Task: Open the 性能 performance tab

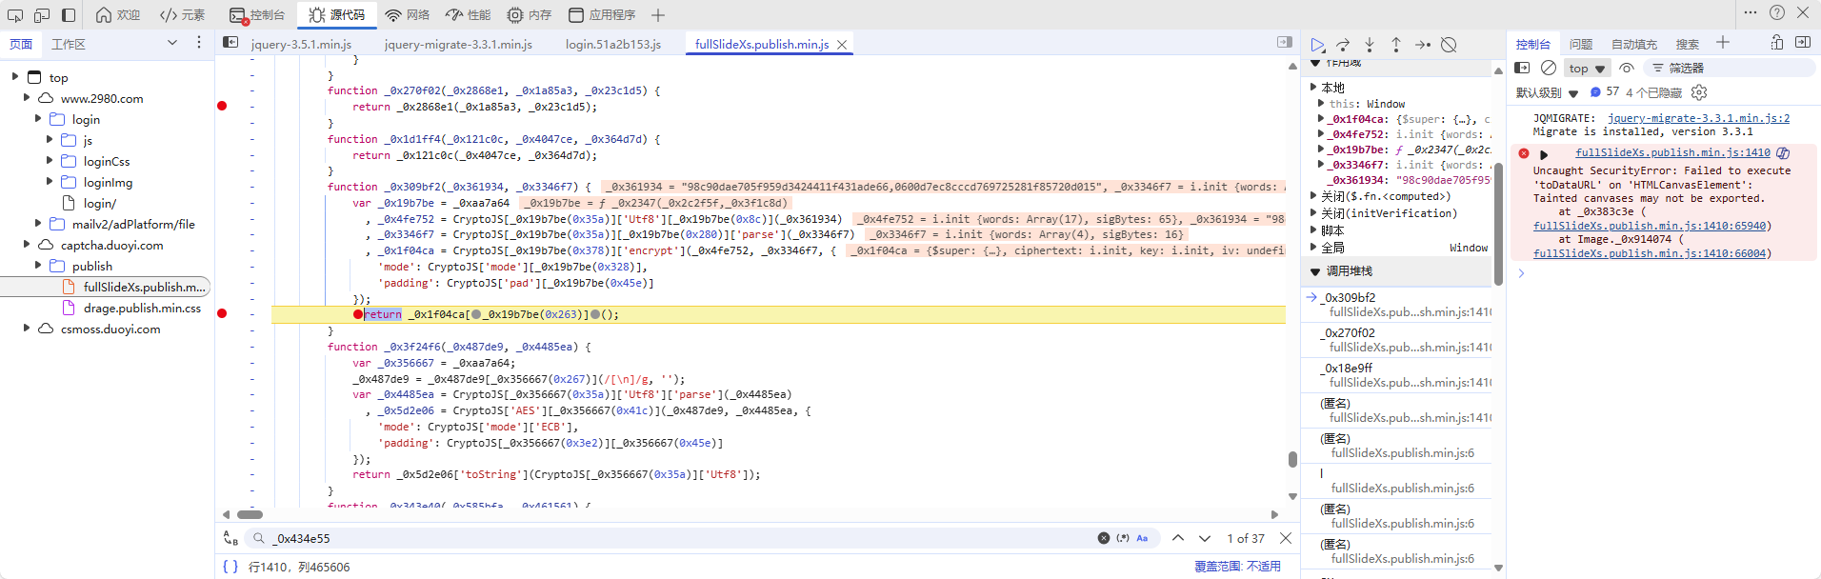Action: [x=469, y=15]
